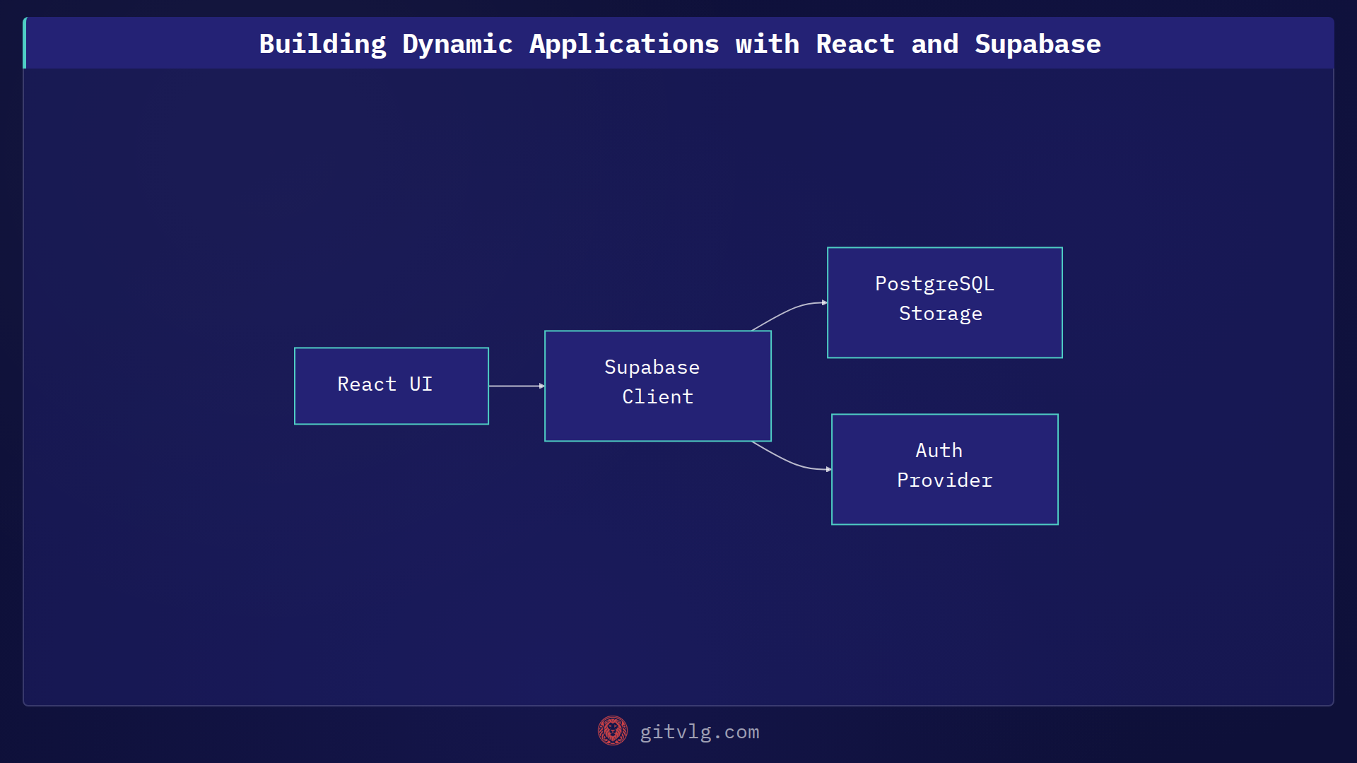Select the Auth Provider node
The height and width of the screenshot is (763, 1357).
(x=945, y=469)
